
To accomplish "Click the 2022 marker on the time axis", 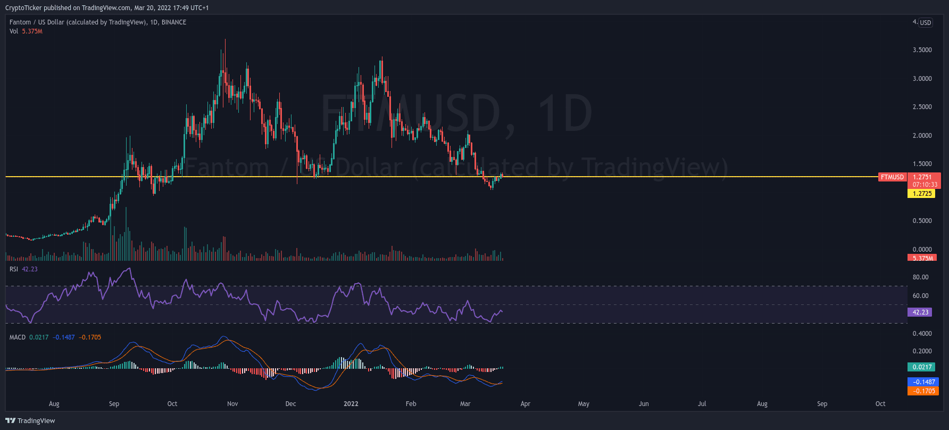I will click(351, 404).
